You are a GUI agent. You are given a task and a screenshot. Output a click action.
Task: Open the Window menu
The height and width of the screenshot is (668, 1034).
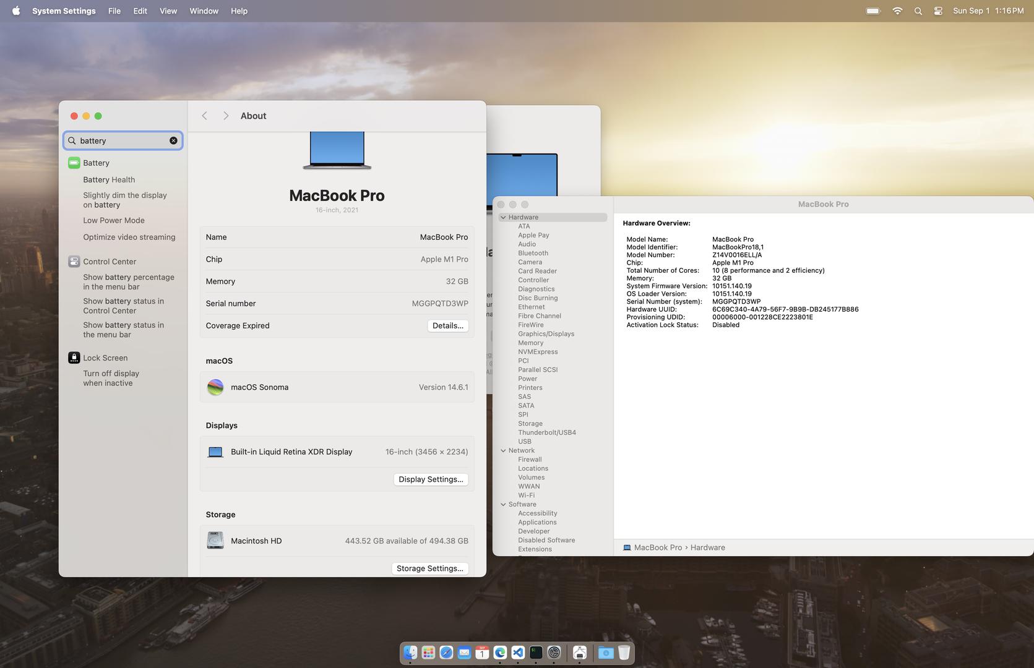coord(204,11)
